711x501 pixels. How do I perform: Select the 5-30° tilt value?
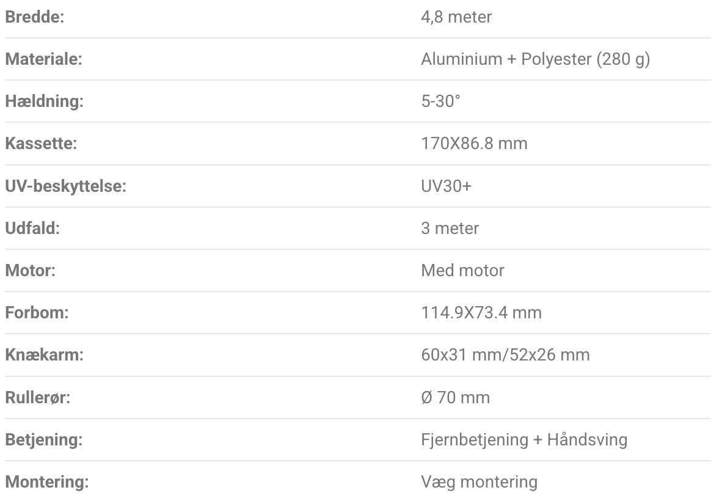[x=440, y=101]
